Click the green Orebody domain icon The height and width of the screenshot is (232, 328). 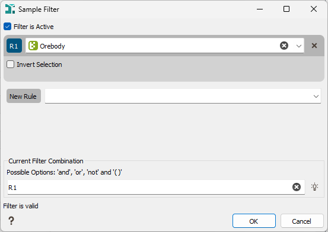[33, 46]
